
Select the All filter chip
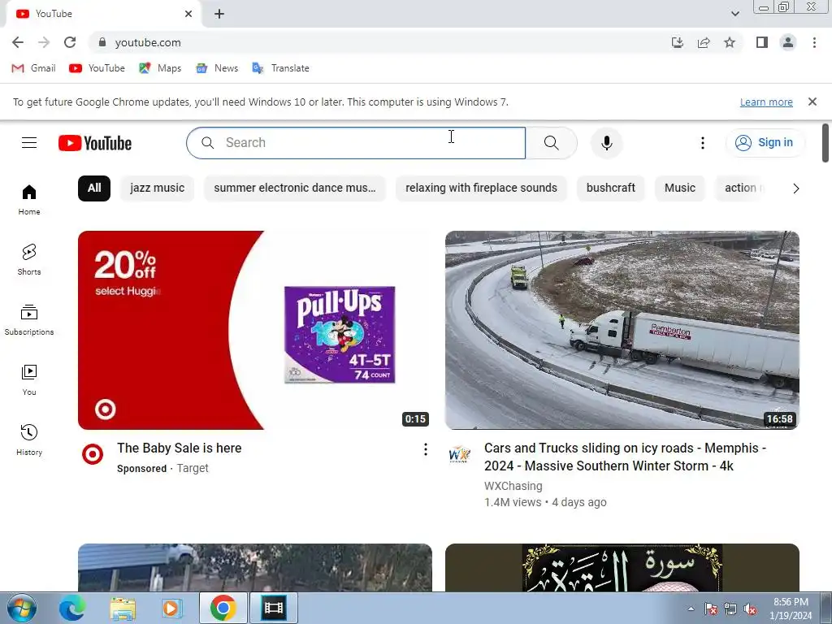coord(94,188)
